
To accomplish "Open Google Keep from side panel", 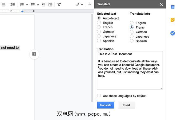I will point(173,20).
